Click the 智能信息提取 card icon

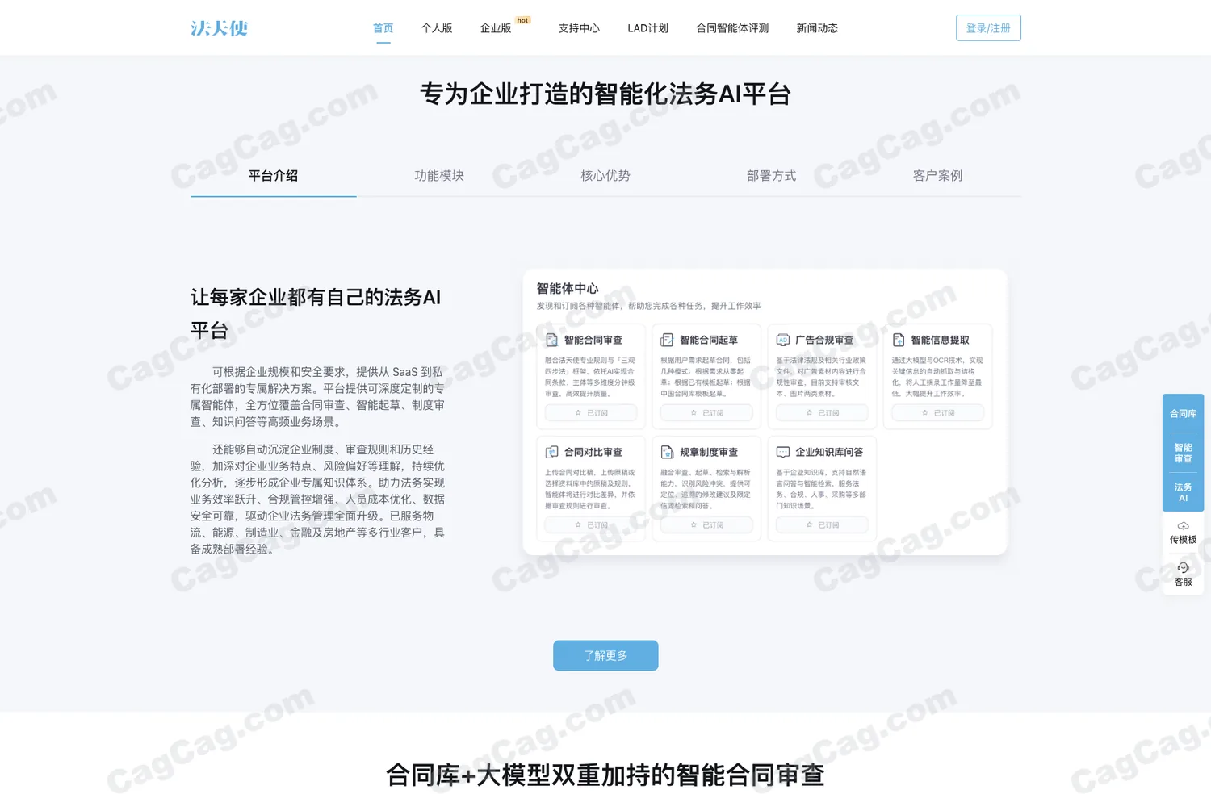pyautogui.click(x=899, y=340)
